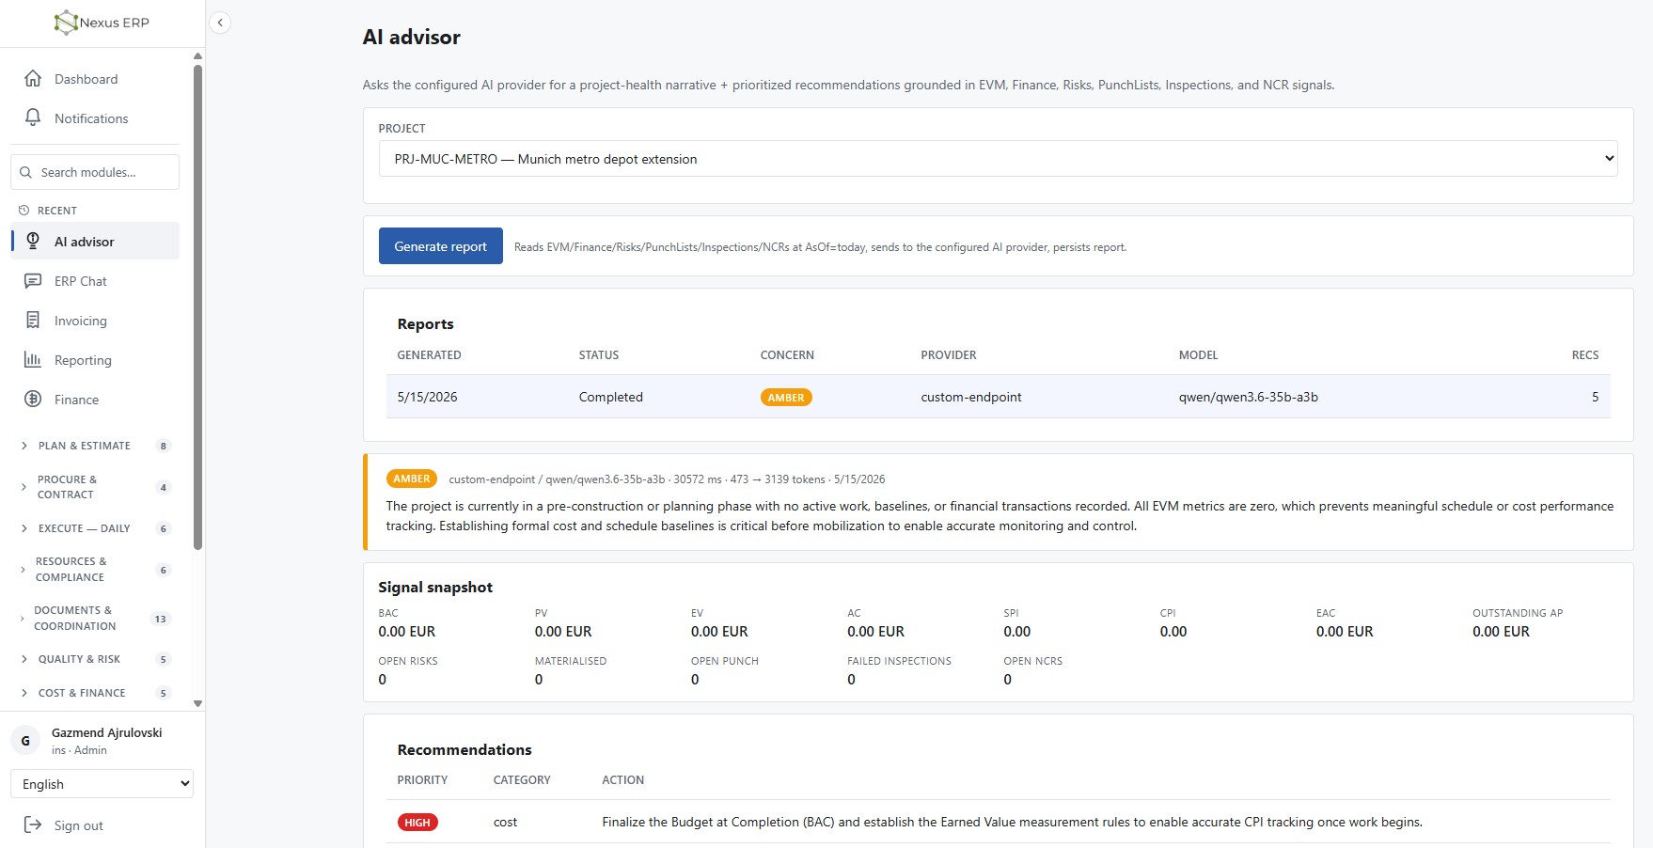Expand the QUALITY & RISK section

(x=94, y=659)
